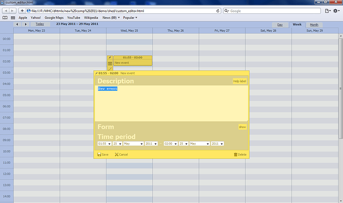Click the 00:00 hour label
The image size is (343, 203).
(x=6, y=39)
